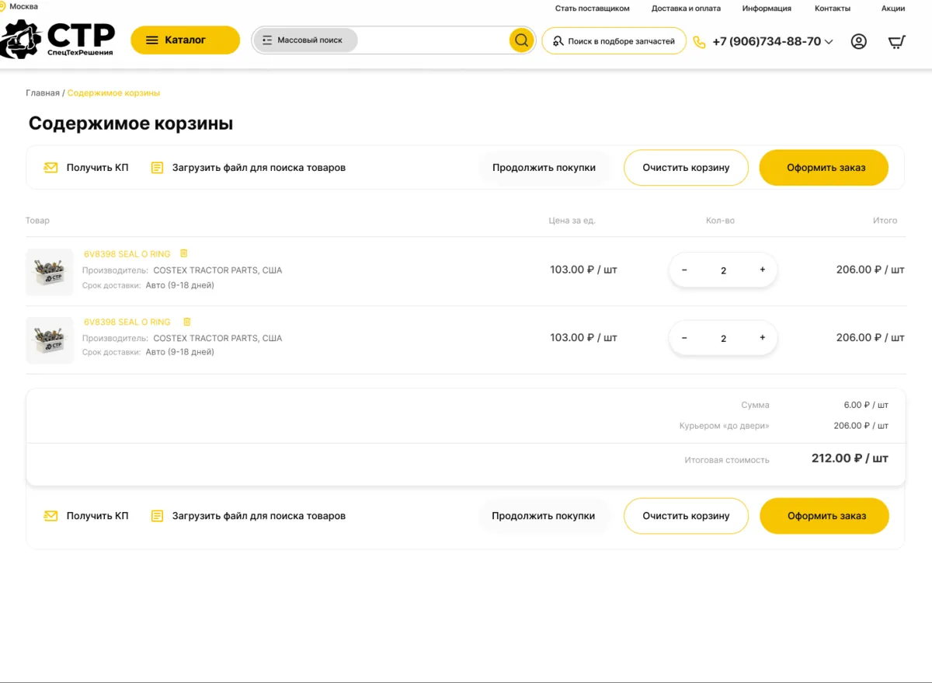Click the yellow magnifier search icon
Screen dimensions: 932x683
521,40
